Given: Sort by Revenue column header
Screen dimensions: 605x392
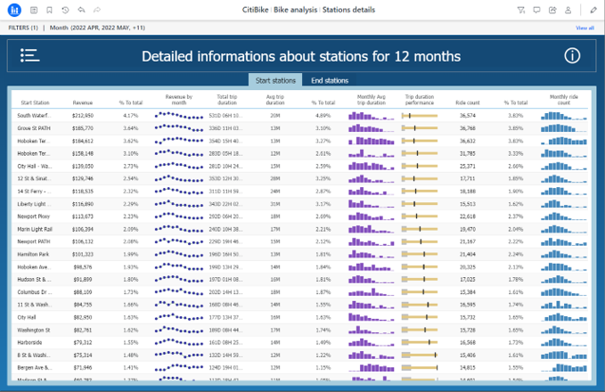Looking at the screenshot, I should [83, 102].
